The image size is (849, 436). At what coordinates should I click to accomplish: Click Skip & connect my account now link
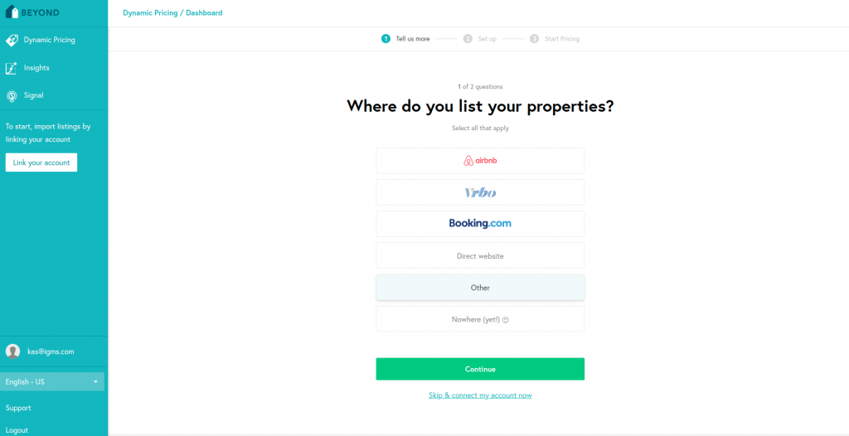pyautogui.click(x=480, y=395)
